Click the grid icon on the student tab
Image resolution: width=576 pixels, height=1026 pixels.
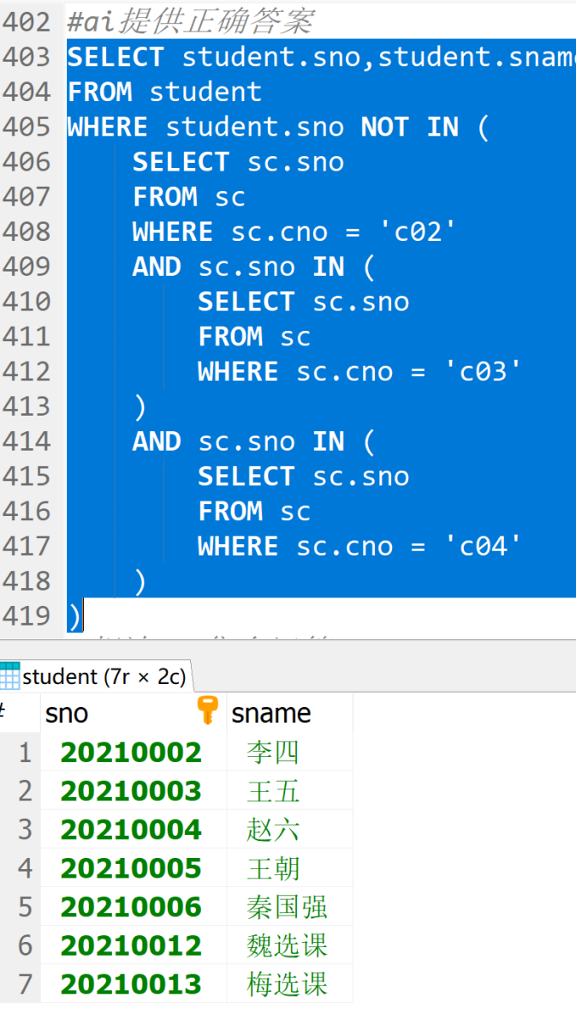[x=9, y=676]
